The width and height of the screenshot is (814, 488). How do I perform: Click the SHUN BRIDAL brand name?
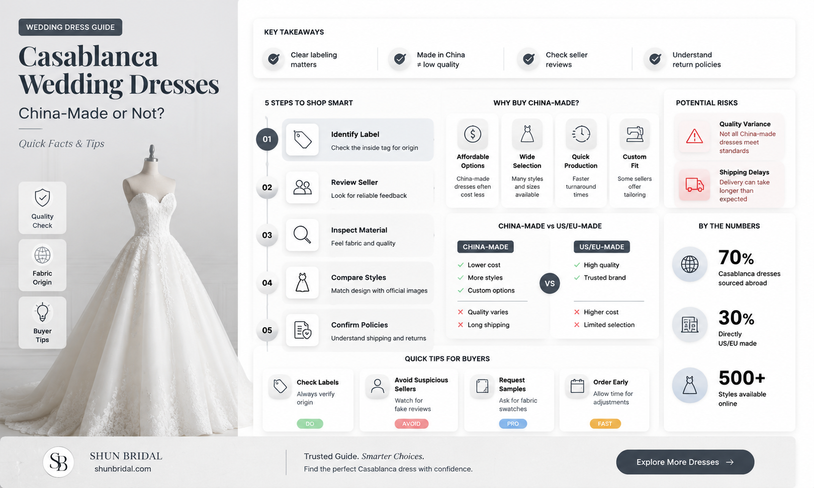pyautogui.click(x=126, y=456)
